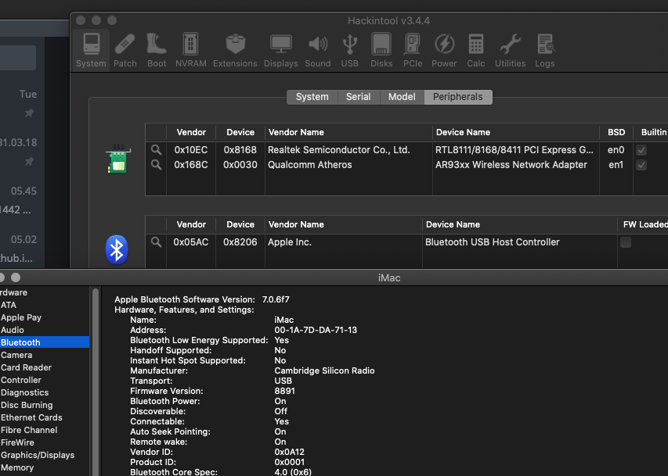Screen dimensions: 668x476
Task: Toggle Builtin checkbox for en0 Realtek
Action: [641, 150]
